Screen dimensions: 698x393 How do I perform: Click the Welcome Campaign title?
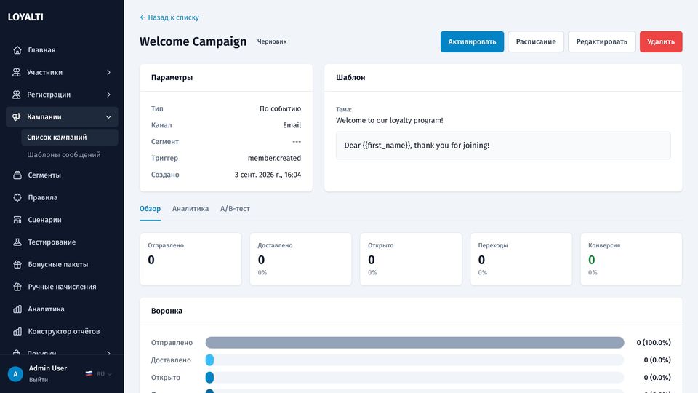click(193, 41)
